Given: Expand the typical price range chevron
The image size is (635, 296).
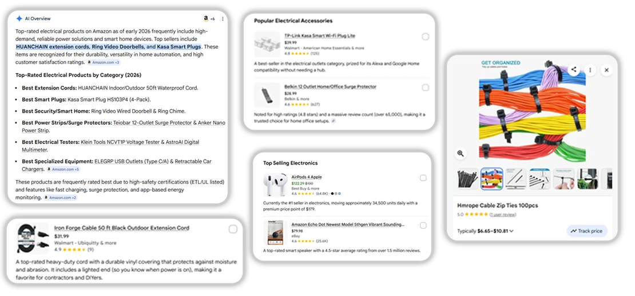Looking at the screenshot, I should [x=511, y=231].
